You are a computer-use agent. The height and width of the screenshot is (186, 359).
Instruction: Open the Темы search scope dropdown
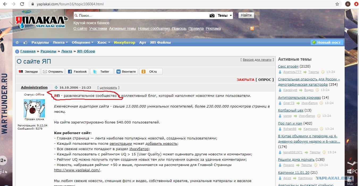tap(225, 15)
